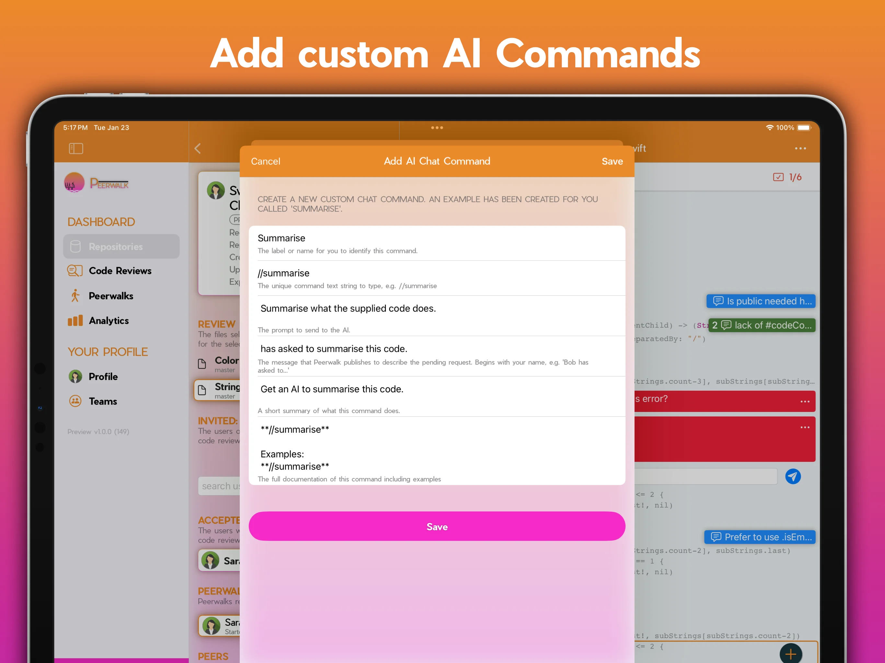885x663 pixels.
Task: Click the YOUR PROFILE heading
Action: 108,352
